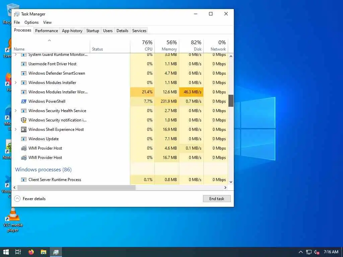Select the Windows Update process name
The height and width of the screenshot is (257, 343).
pos(44,139)
